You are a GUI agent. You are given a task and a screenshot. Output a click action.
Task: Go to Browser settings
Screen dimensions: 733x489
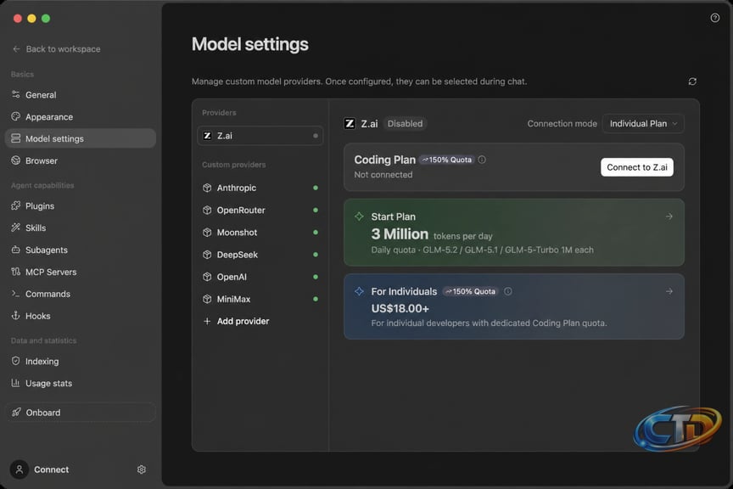(81, 160)
